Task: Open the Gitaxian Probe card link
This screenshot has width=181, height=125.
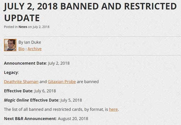Action: click(x=62, y=81)
